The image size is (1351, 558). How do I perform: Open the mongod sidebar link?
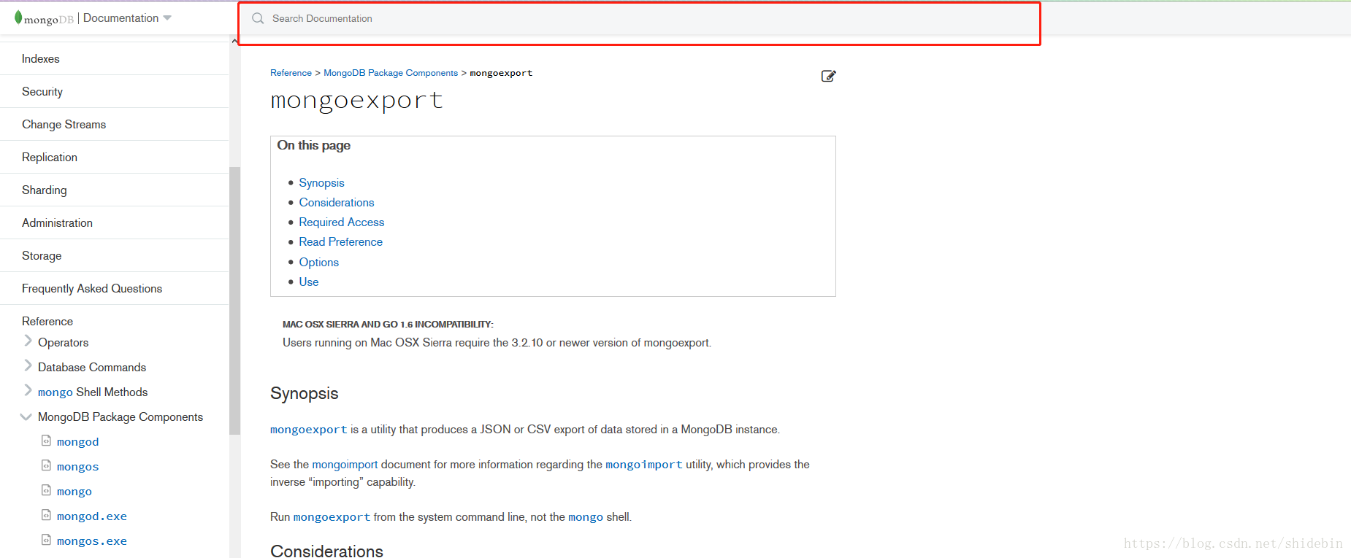coord(77,442)
